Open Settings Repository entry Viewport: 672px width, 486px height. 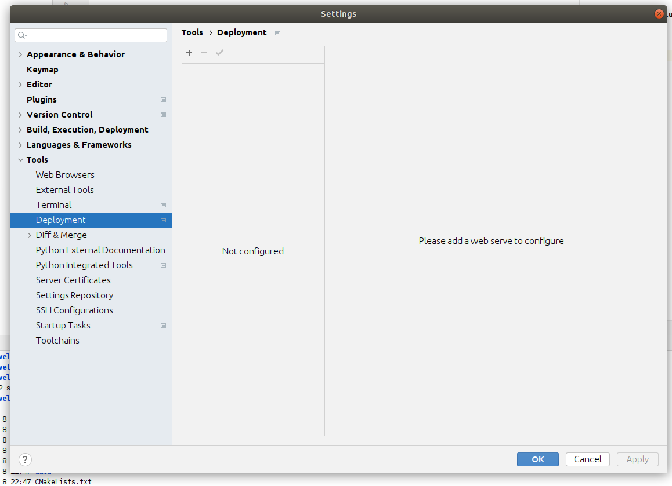coord(75,295)
